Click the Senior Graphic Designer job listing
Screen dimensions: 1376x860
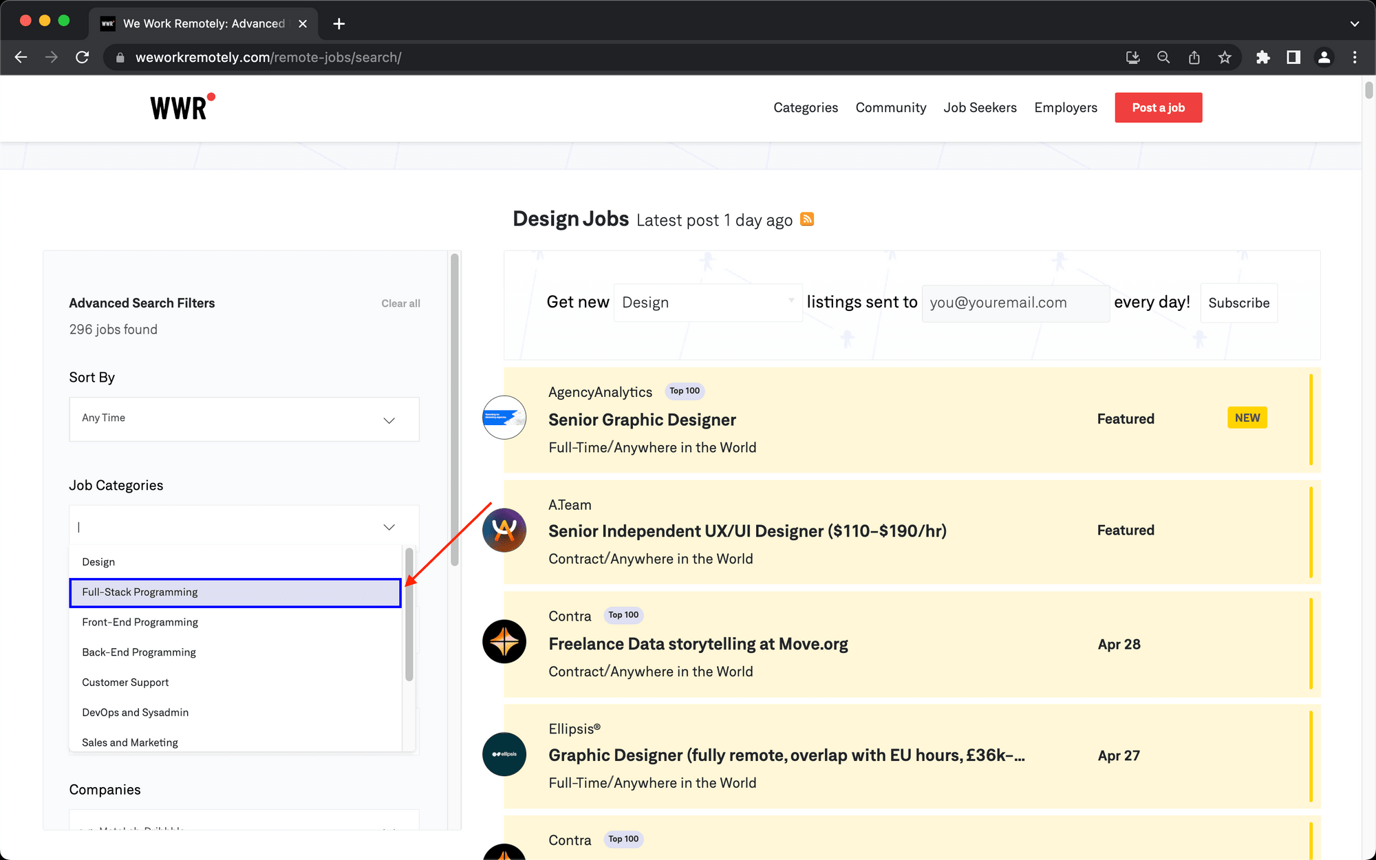[x=642, y=418]
